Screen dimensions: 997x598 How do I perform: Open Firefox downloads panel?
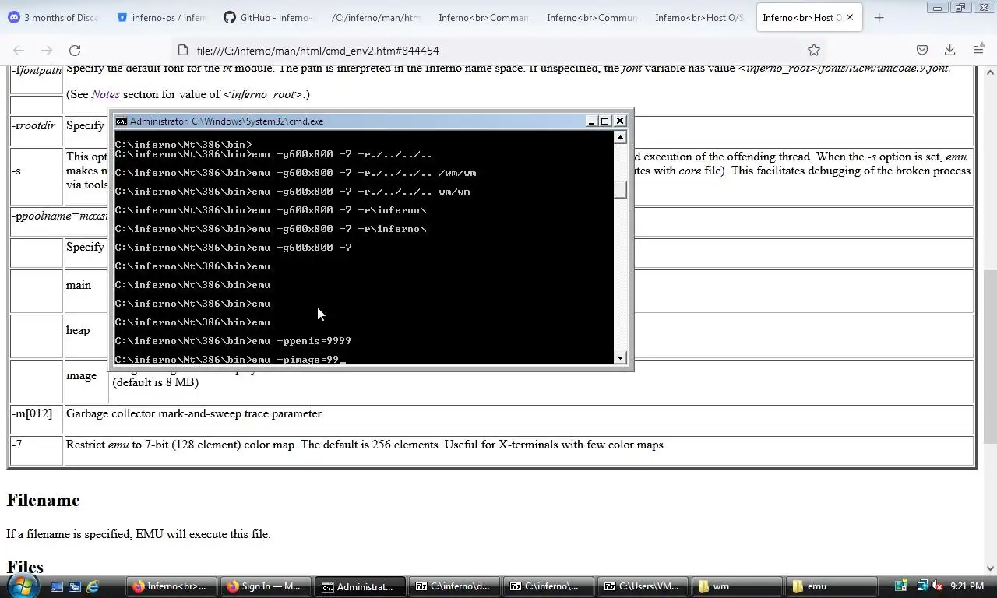tap(950, 50)
